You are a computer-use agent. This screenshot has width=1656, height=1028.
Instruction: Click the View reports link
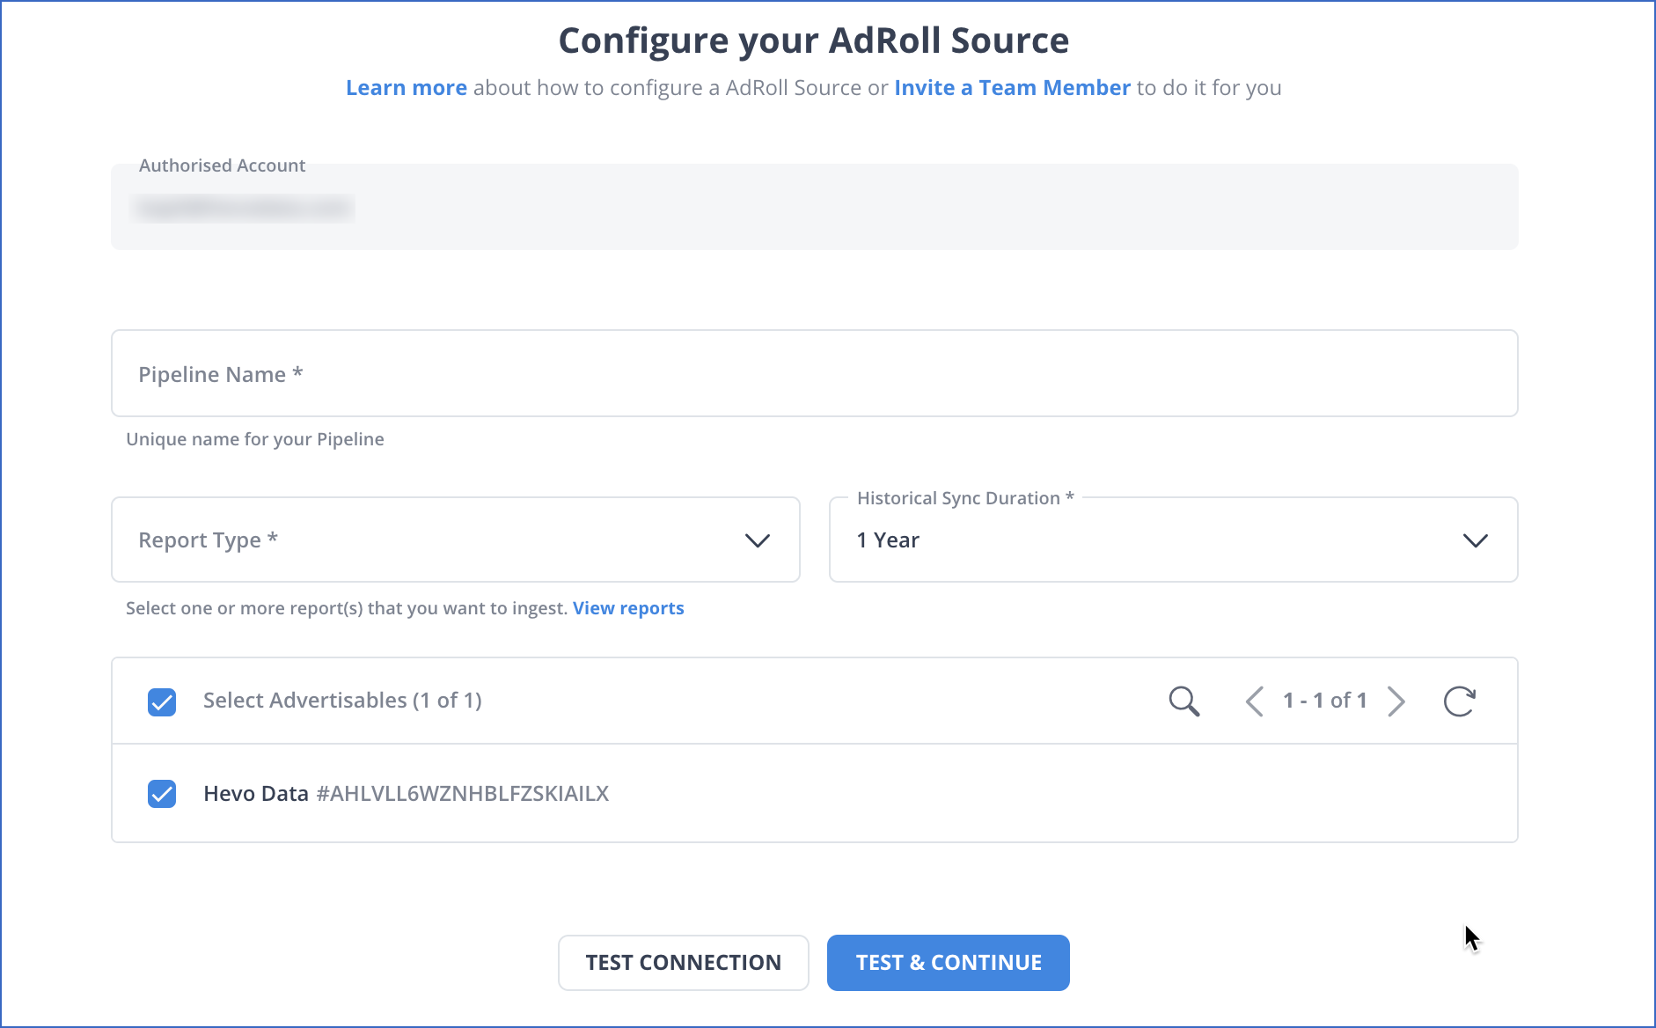[x=627, y=607]
